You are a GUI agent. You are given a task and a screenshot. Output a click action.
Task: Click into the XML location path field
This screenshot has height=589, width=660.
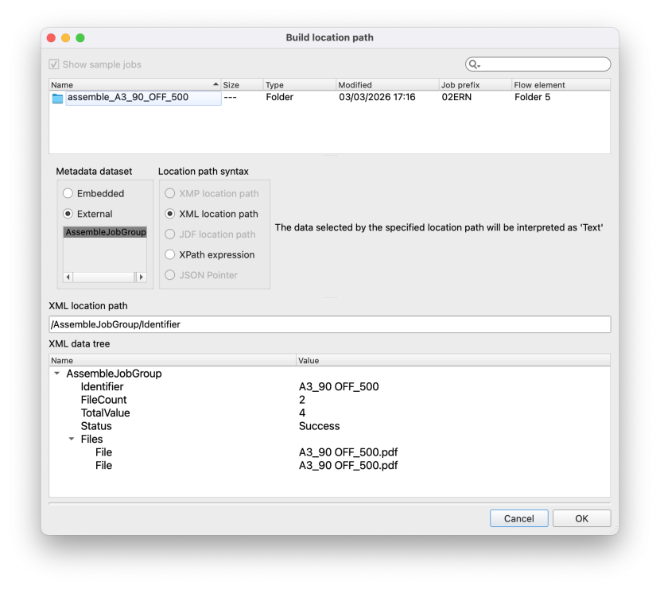click(x=329, y=324)
